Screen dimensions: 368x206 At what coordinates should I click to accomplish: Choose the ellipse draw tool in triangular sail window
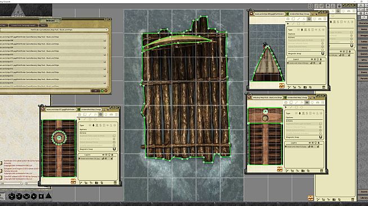click(x=304, y=24)
